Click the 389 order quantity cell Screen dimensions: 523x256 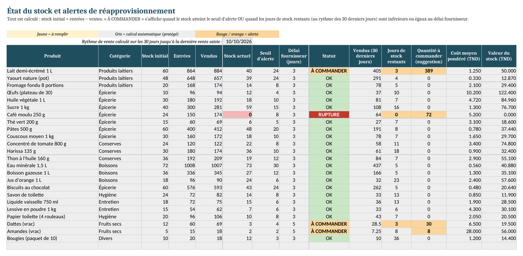428,71
